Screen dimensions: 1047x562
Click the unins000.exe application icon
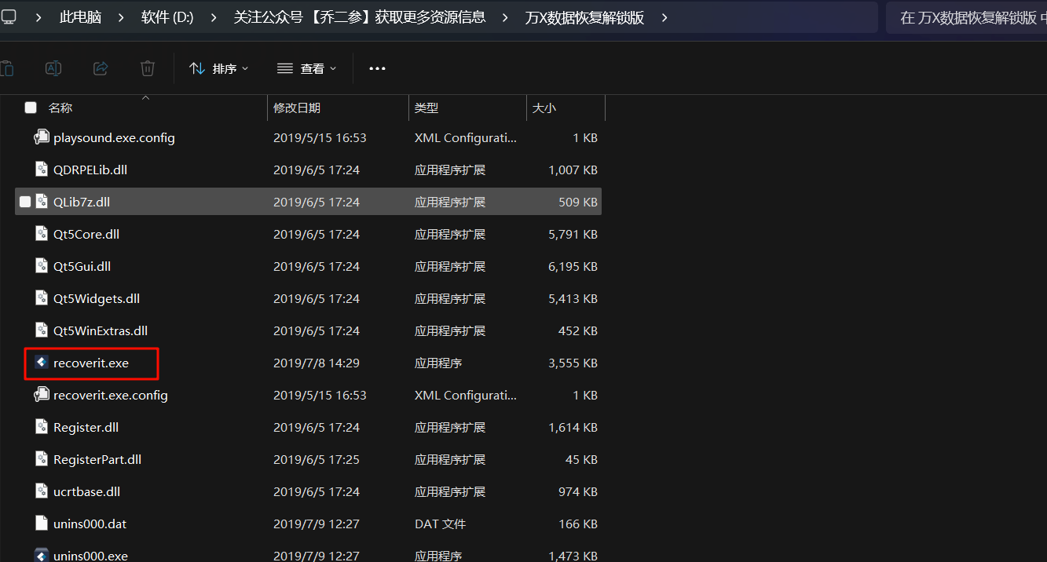click(x=42, y=555)
